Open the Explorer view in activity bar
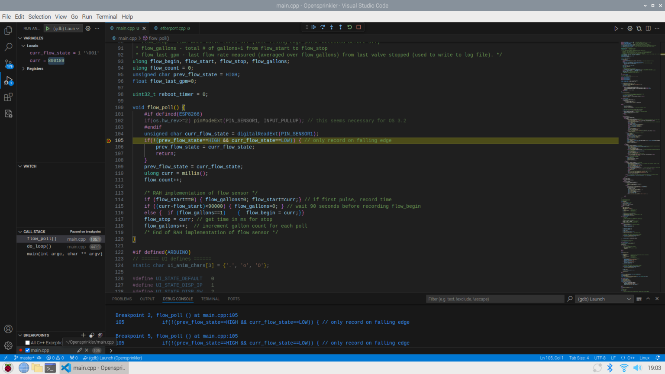The height and width of the screenshot is (374, 665). pos(8,30)
